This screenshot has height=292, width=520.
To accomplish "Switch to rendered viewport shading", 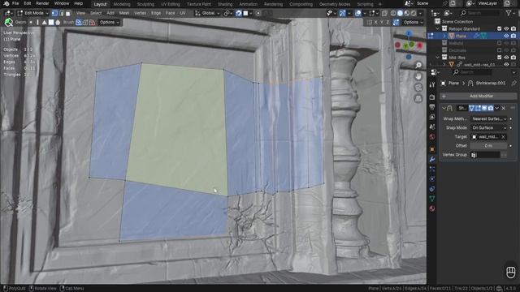I will (414, 13).
